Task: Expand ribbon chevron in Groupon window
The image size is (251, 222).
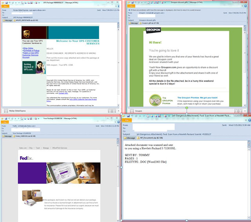Action: [x=242, y=6]
